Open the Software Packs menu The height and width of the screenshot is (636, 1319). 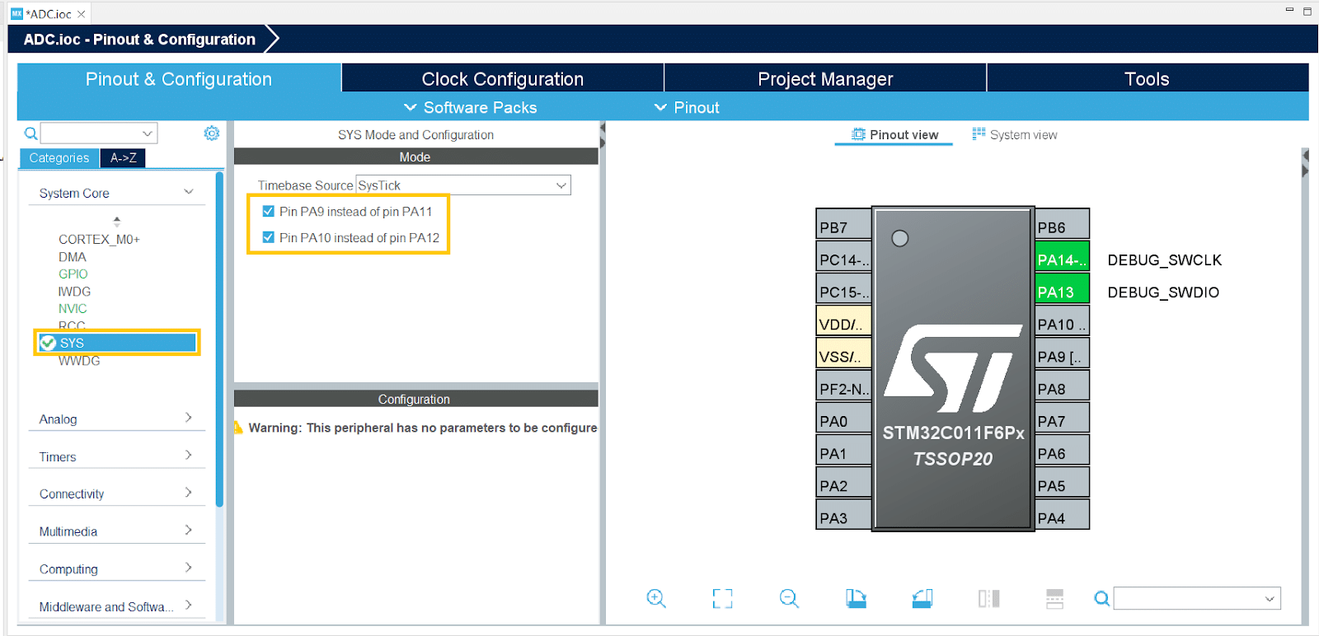click(x=471, y=108)
